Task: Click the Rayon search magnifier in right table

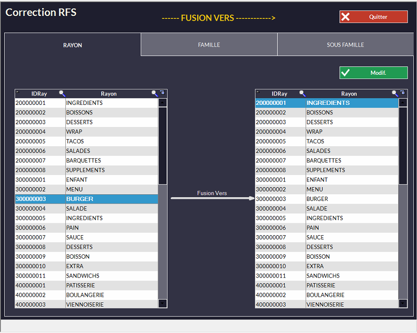Action: pyautogui.click(x=395, y=94)
